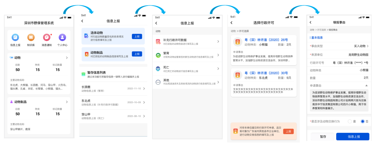Tap the 补充行政许可数据 icon
Viewport: 379px width, 162px height.
pyautogui.click(x=158, y=42)
